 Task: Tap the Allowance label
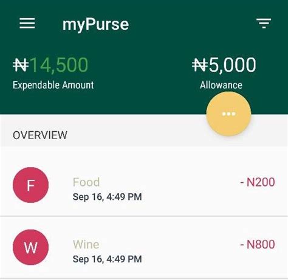[221, 85]
